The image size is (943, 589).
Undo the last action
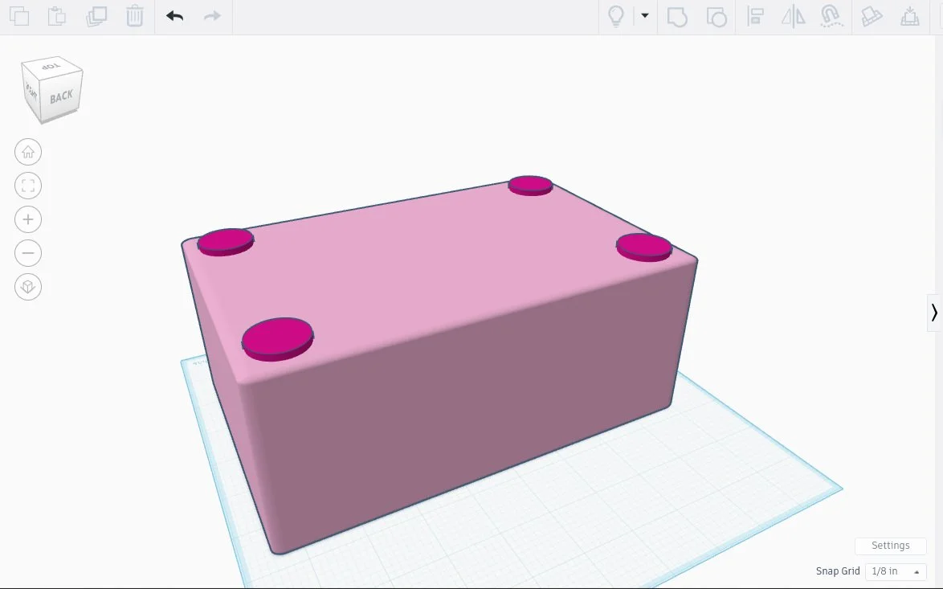pyautogui.click(x=174, y=16)
